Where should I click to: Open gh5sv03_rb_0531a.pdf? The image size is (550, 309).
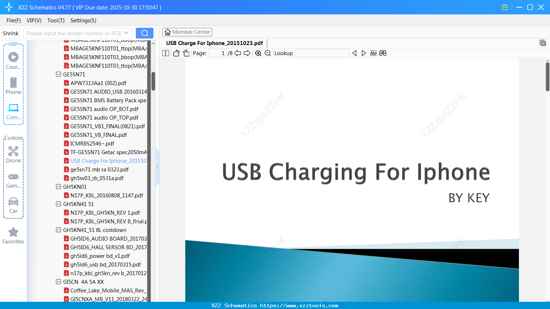click(97, 178)
